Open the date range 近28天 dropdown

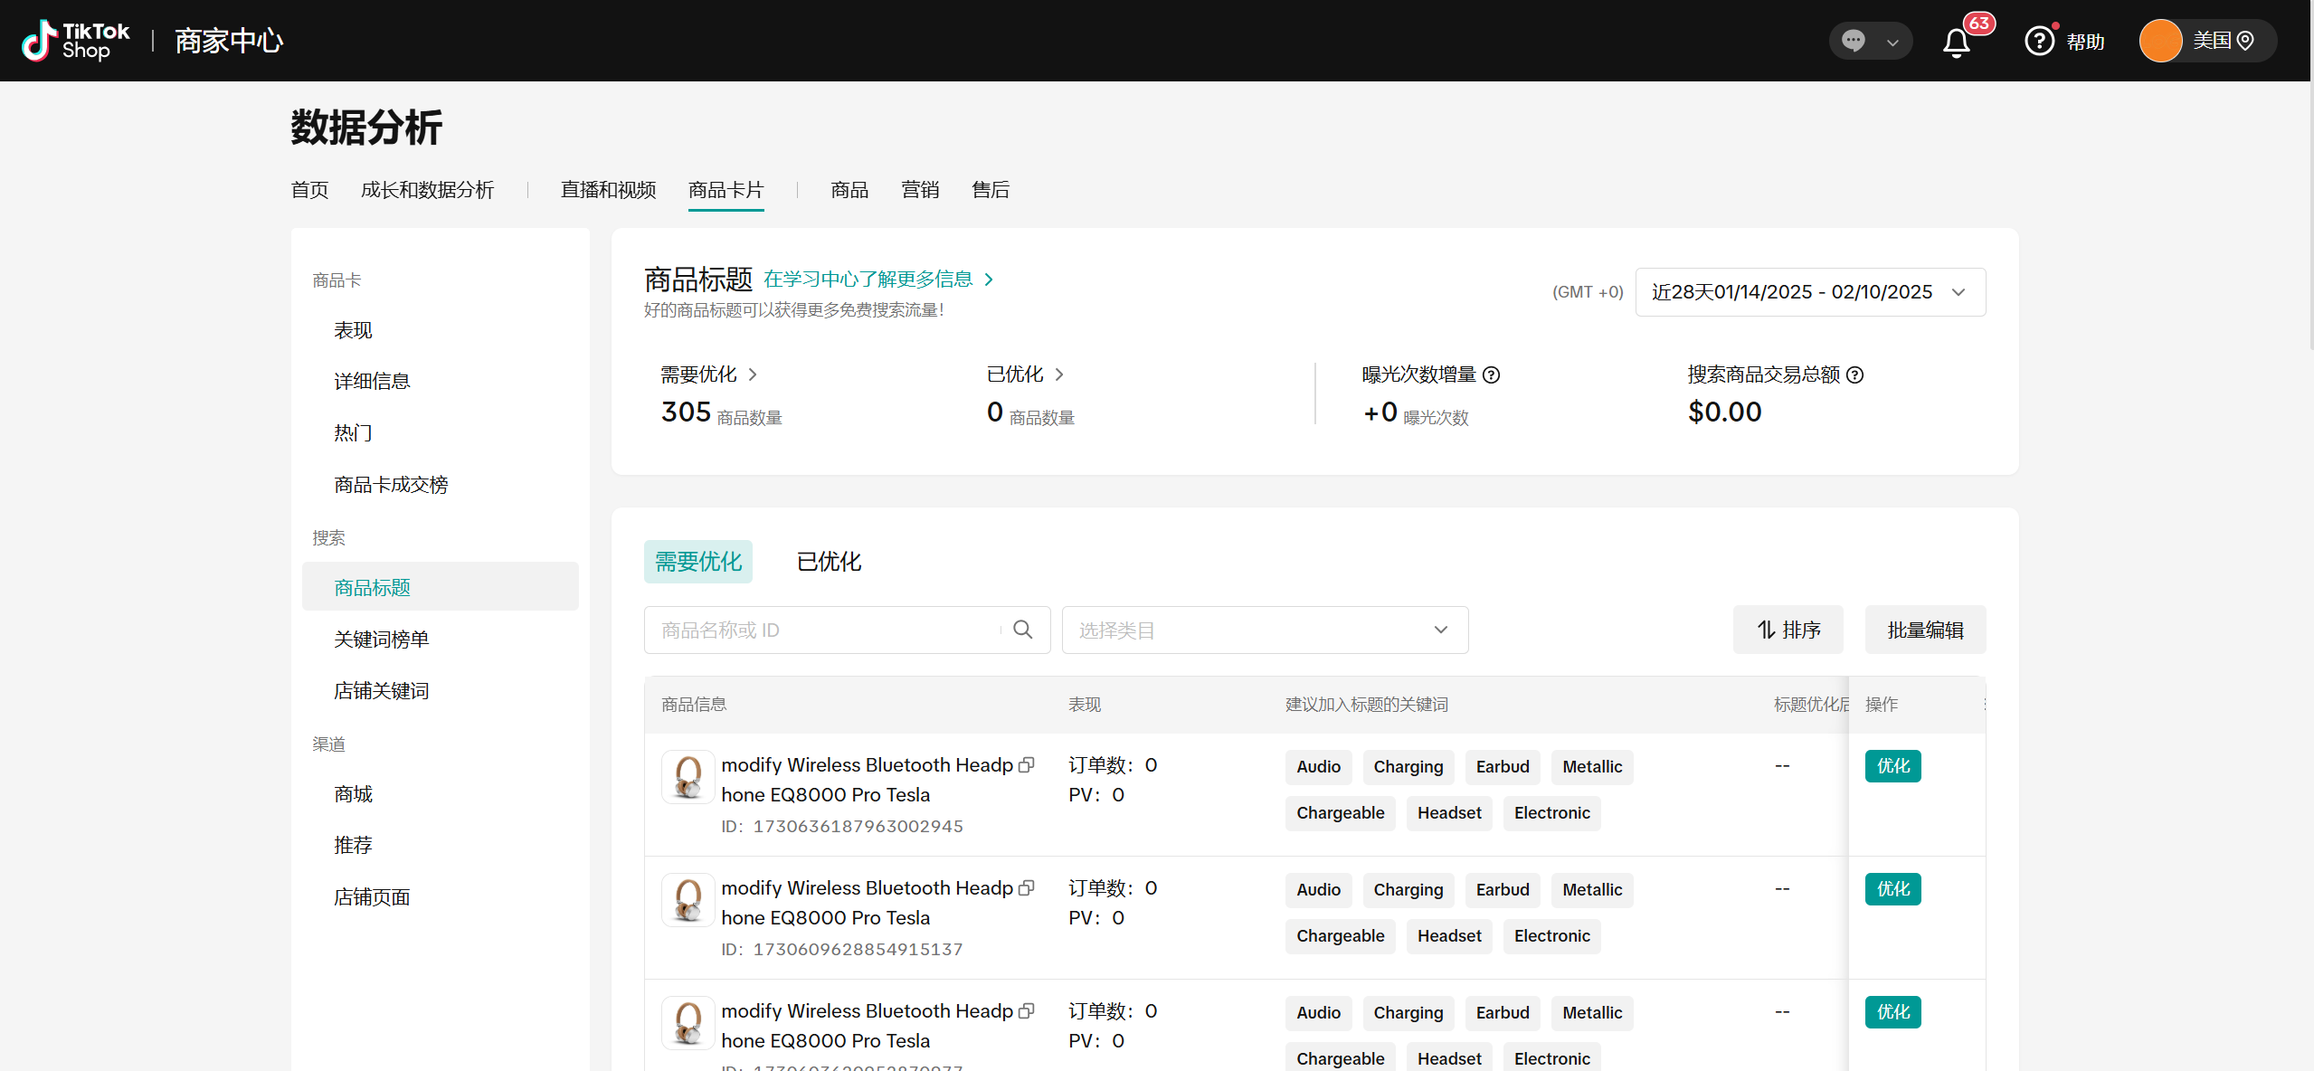click(1809, 291)
